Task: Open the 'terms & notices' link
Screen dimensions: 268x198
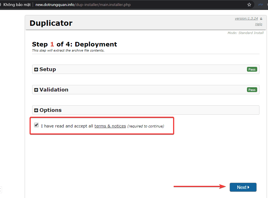Action: point(110,126)
